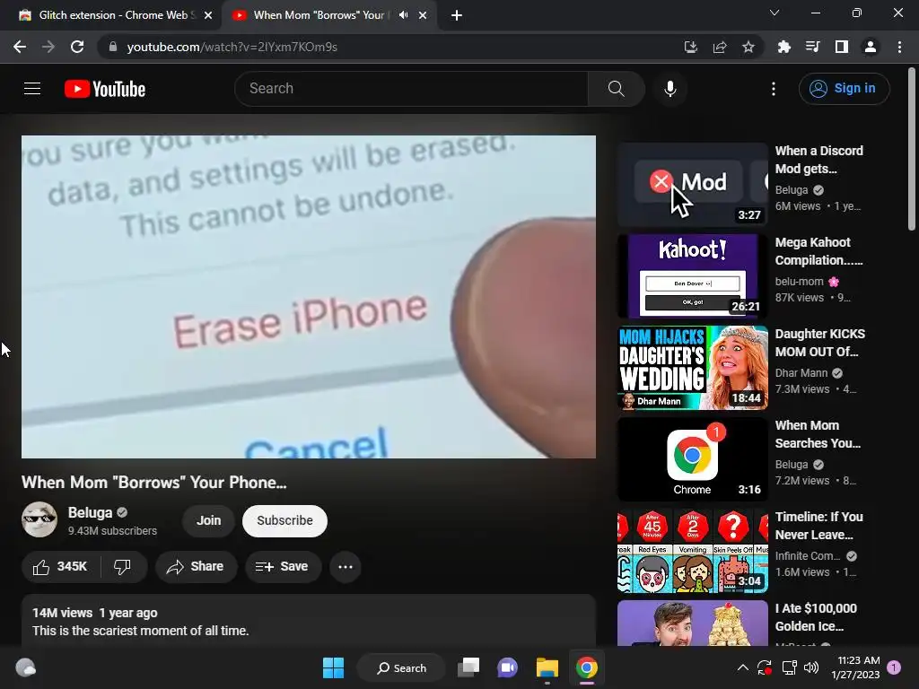Viewport: 919px width, 689px height.
Task: Open When Mom Searches You video thumbnail
Action: pos(693,459)
